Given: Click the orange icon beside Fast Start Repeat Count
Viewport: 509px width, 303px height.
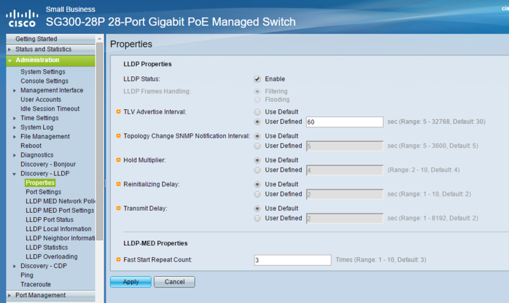Looking at the screenshot, I should point(118,260).
